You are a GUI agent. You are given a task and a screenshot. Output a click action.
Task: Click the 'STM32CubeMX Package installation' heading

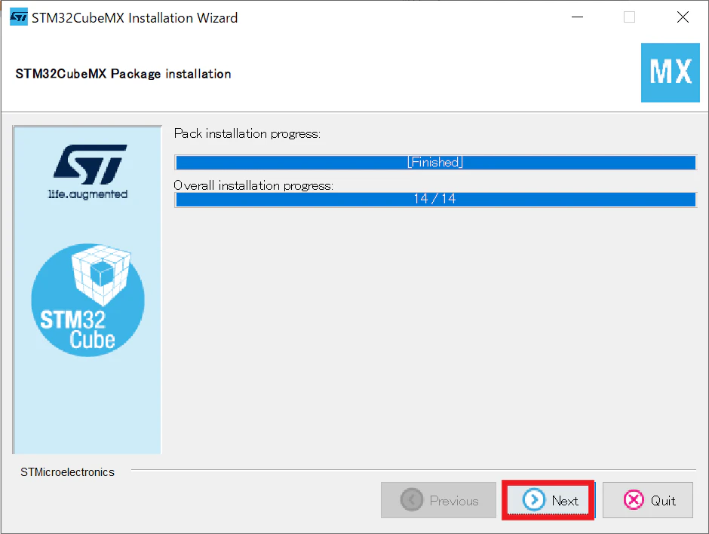coord(124,74)
